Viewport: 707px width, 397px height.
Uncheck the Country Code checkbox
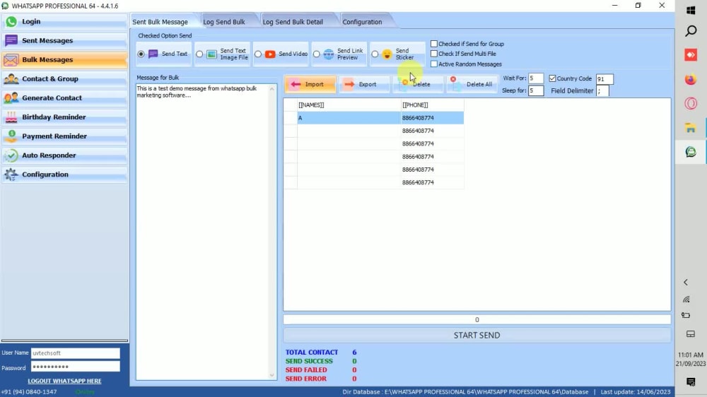point(552,78)
